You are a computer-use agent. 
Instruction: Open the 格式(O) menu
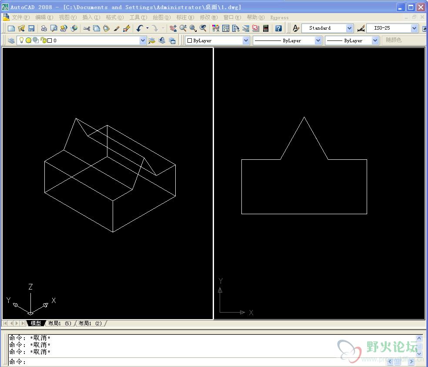(x=115, y=17)
